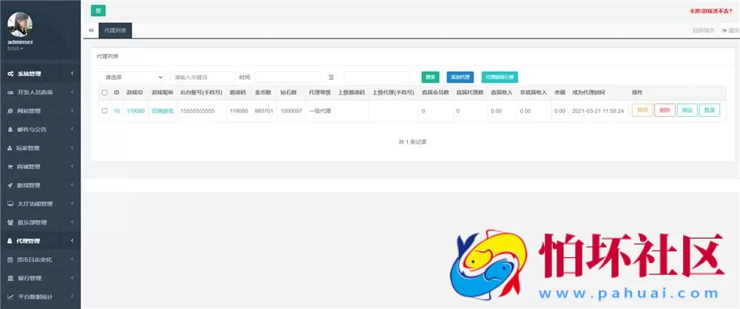Open the 平台数据统计 menu item
740x309 pixels.
(40, 296)
